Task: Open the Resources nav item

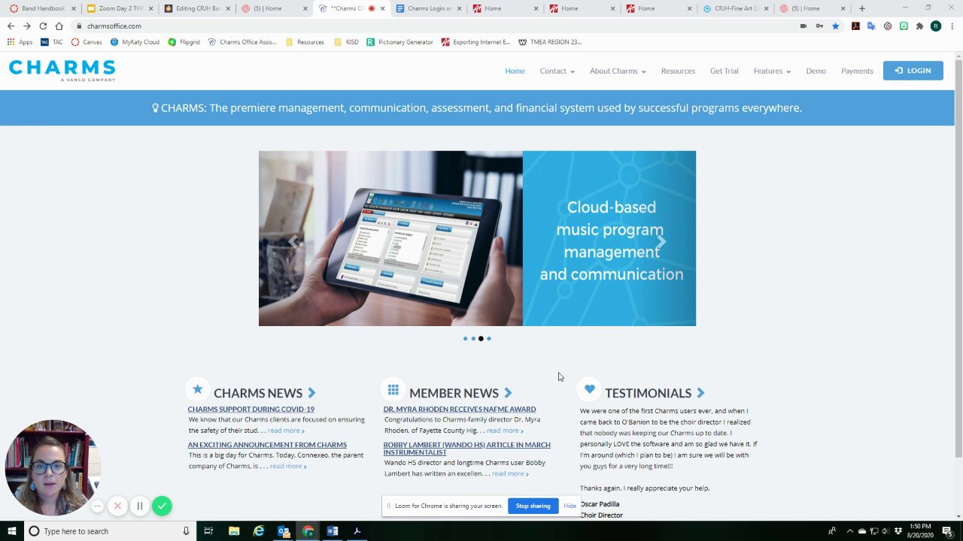Action: pos(678,71)
